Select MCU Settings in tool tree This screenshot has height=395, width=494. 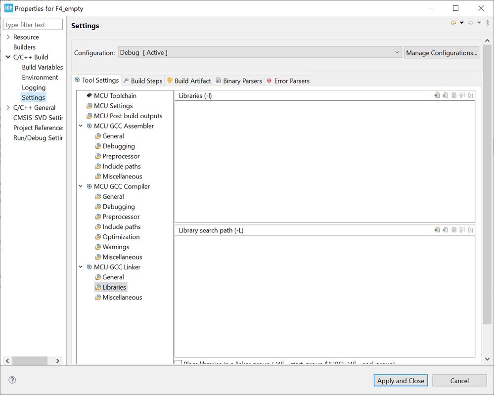113,106
